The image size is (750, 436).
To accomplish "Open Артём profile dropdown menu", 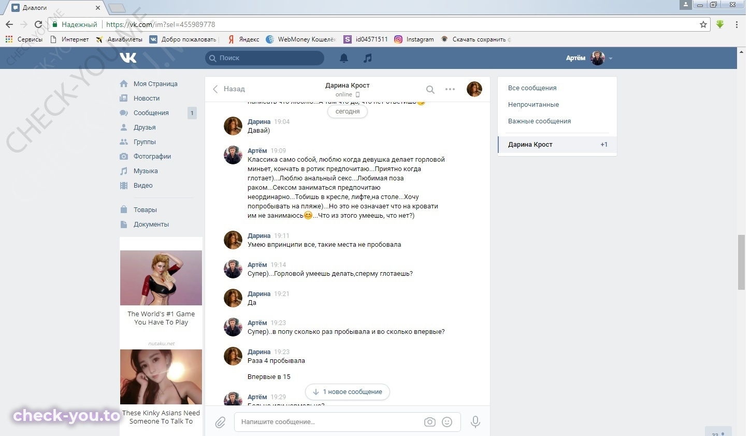I will (589, 58).
